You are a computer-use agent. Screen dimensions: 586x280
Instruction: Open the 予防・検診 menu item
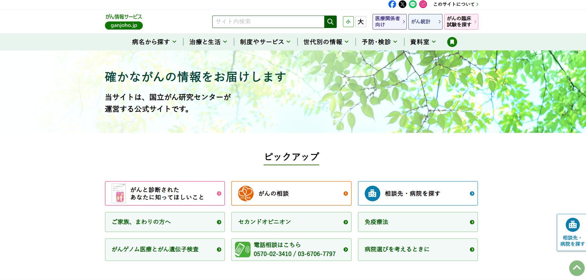[x=379, y=42]
